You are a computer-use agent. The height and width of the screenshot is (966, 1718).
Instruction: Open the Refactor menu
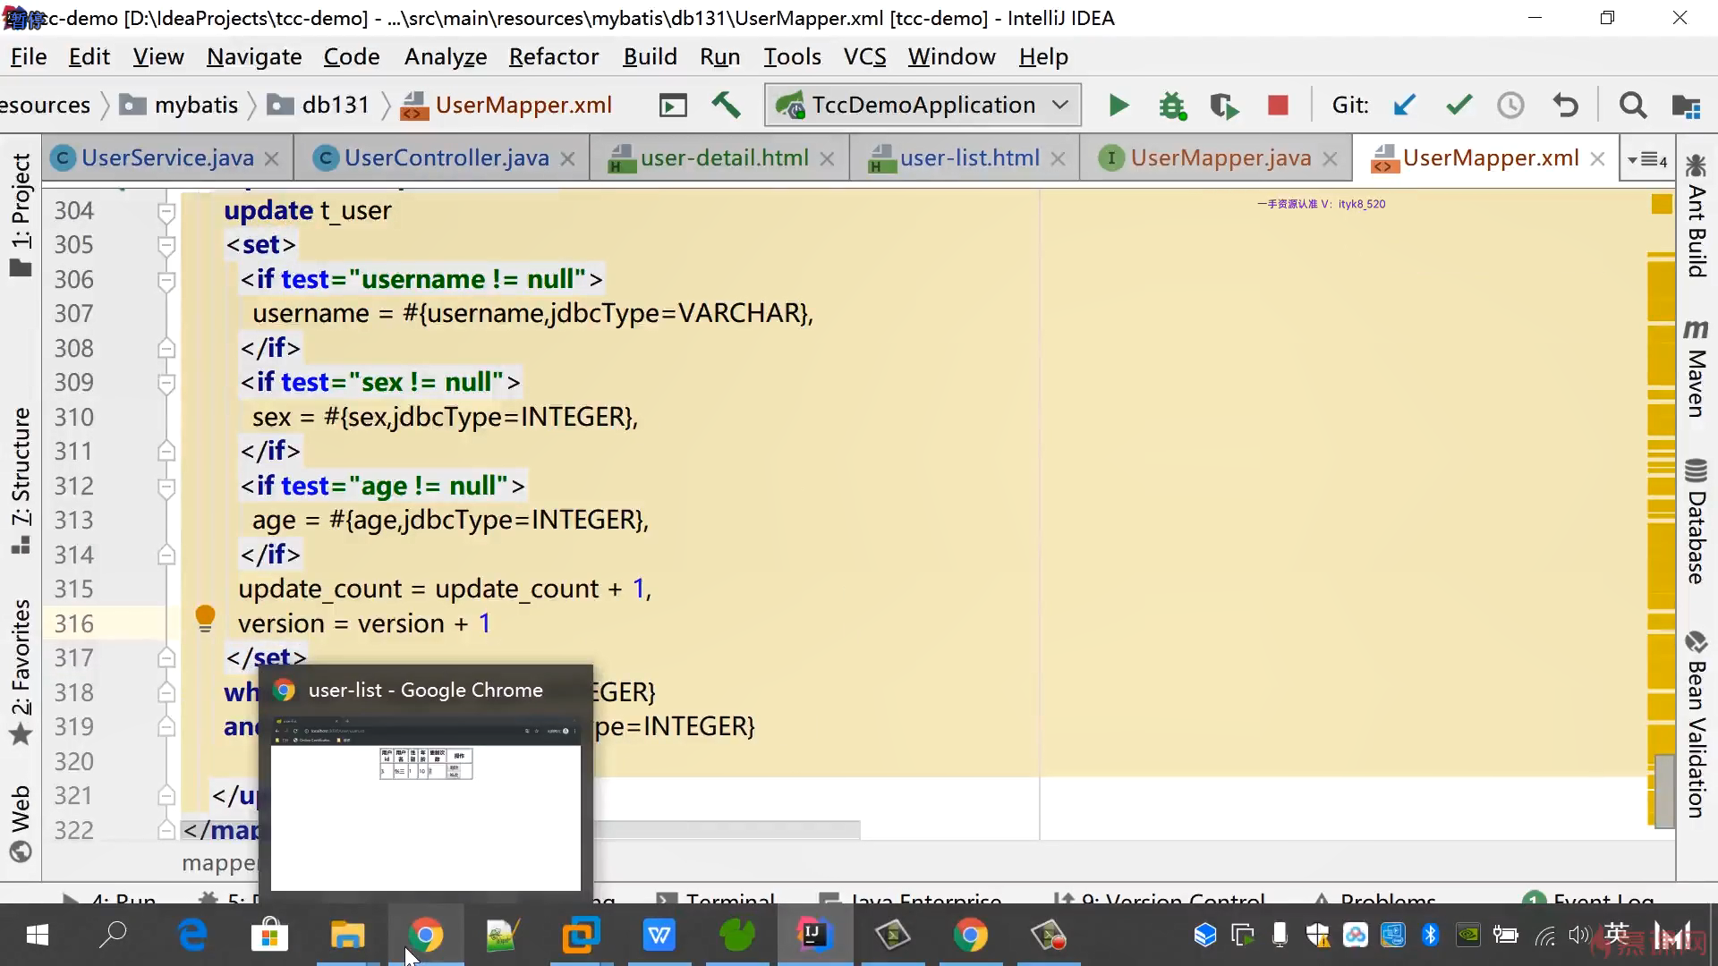point(553,57)
